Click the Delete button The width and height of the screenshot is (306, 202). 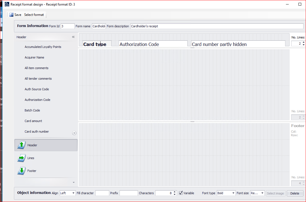tap(295, 193)
